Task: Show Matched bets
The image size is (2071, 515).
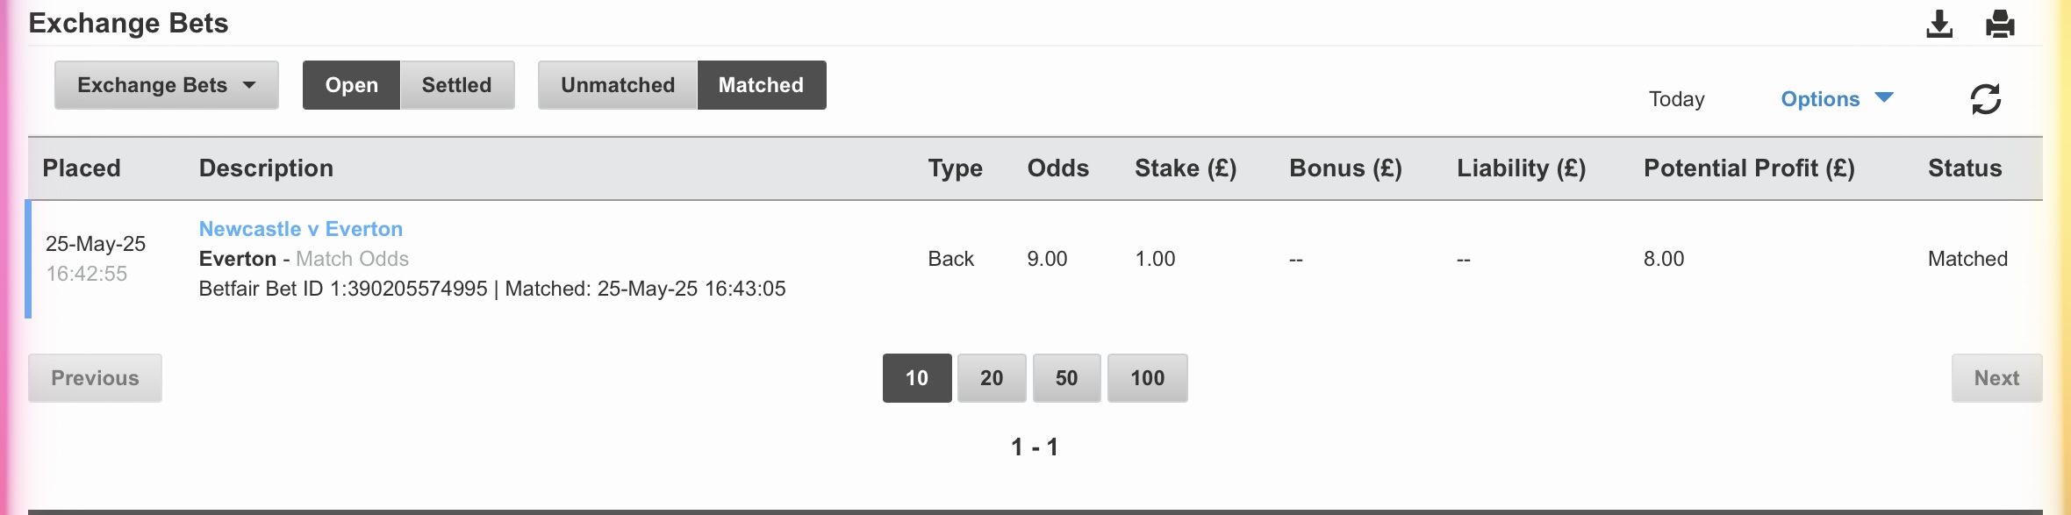Action: click(762, 85)
